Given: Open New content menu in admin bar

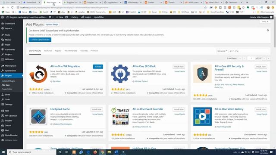Looking at the screenshot, I should click(60, 17).
